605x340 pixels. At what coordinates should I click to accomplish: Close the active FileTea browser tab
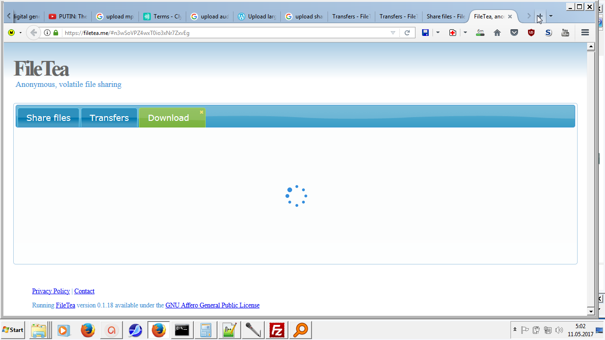click(510, 17)
